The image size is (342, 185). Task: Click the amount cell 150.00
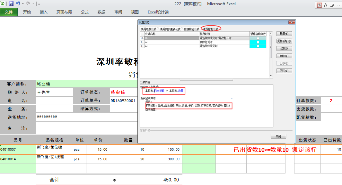(165, 149)
